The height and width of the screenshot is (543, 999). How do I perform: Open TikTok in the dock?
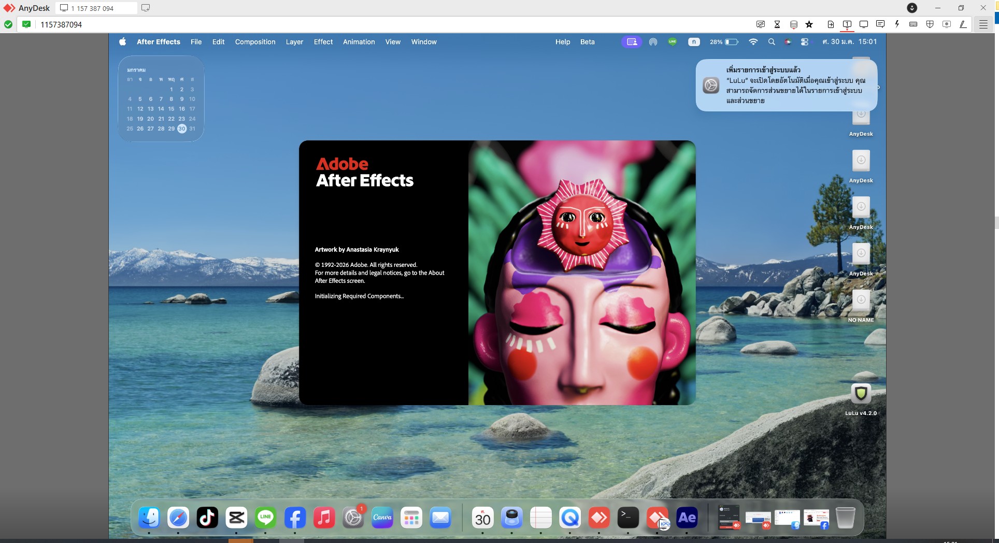pyautogui.click(x=207, y=518)
